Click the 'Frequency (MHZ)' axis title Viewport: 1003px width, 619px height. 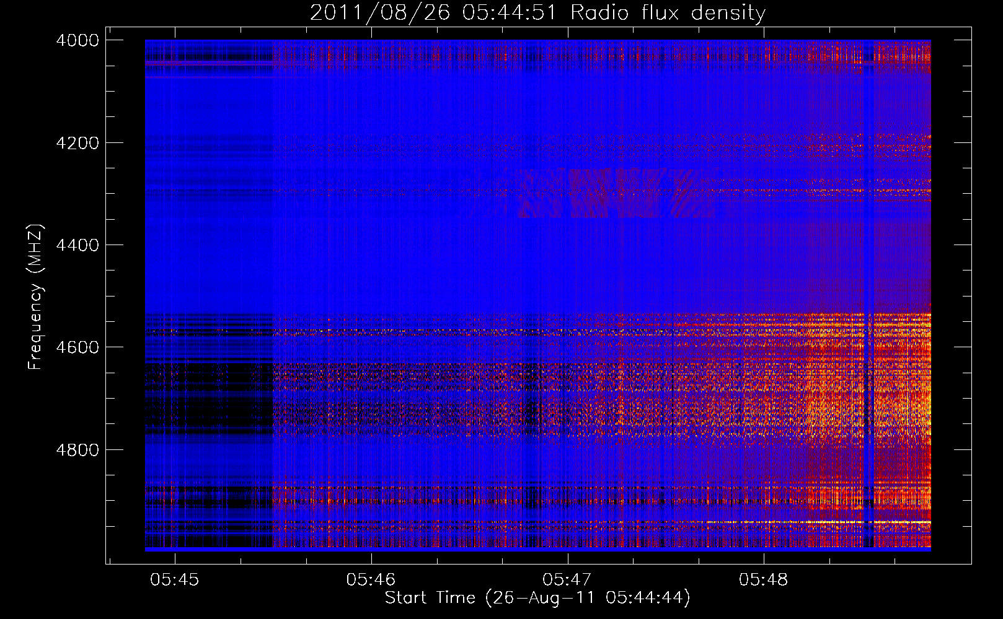click(x=35, y=297)
